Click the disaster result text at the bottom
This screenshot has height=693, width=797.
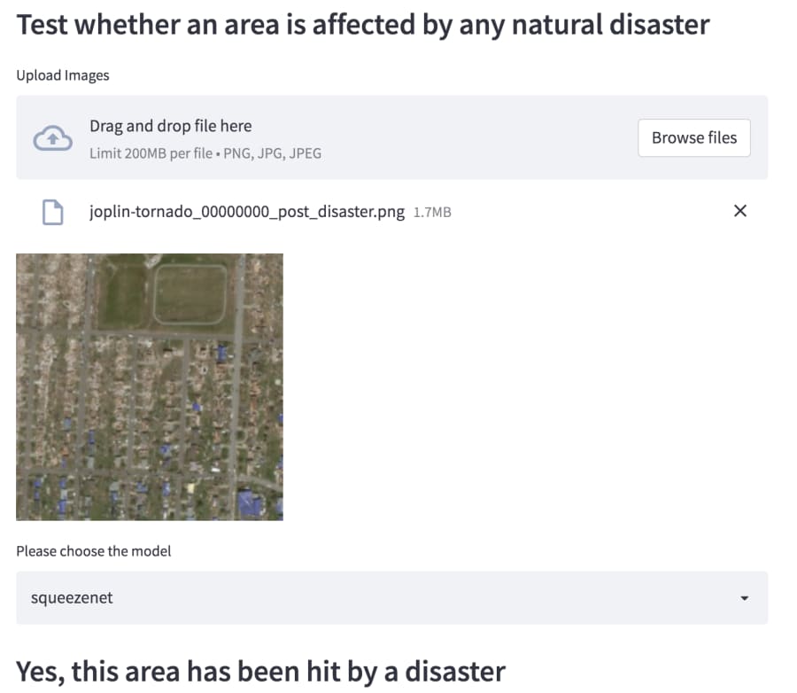click(260, 671)
